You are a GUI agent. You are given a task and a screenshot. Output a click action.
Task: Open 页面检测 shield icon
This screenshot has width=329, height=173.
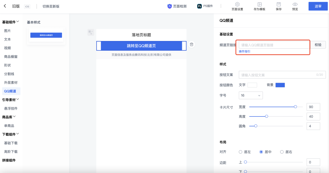click(x=170, y=6)
